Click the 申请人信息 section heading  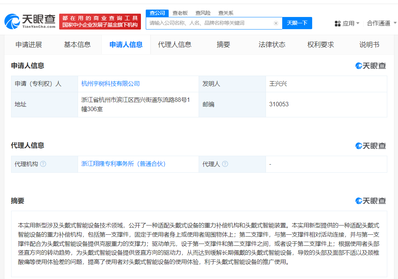(27, 66)
